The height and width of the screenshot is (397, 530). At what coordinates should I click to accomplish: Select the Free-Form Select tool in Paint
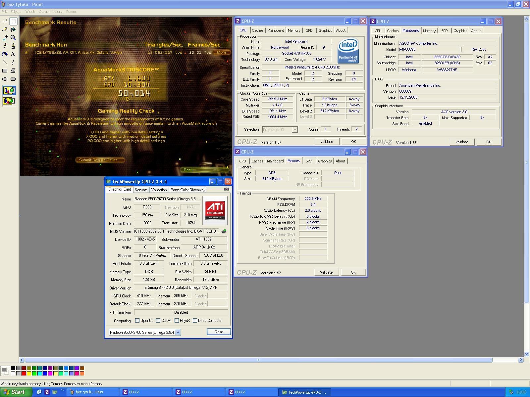pos(5,21)
